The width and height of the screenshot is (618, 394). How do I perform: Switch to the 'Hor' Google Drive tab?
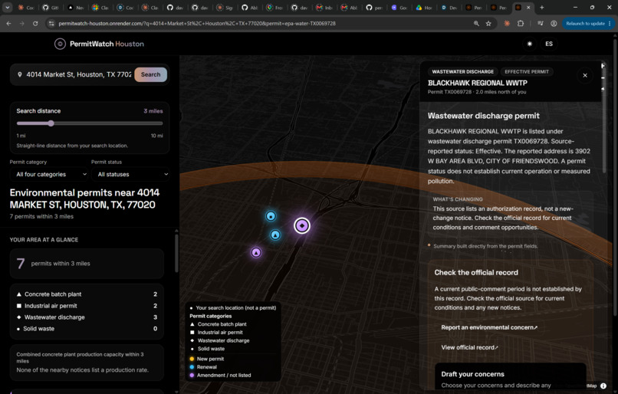click(423, 8)
